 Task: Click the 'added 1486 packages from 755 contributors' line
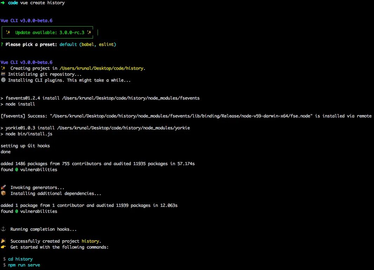click(98, 163)
